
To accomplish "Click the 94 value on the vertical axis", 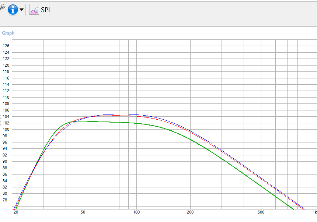I will point(5,148).
